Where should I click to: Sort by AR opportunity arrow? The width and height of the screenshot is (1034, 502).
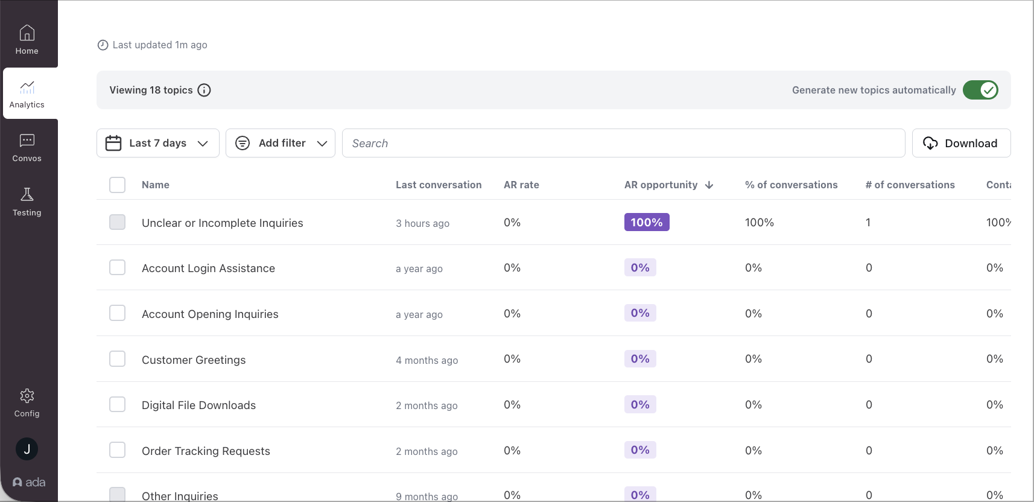coord(709,185)
